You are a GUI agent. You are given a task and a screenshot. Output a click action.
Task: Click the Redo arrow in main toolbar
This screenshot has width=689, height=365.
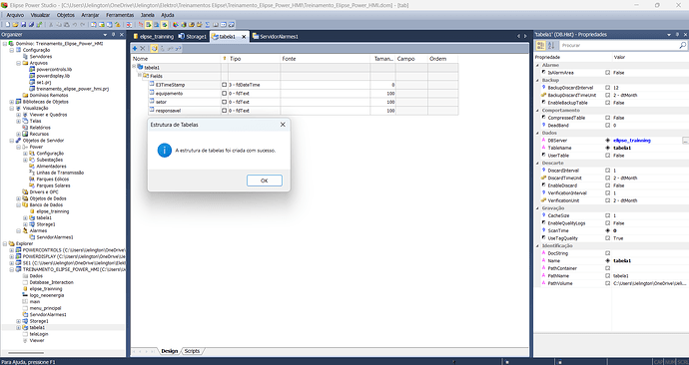[82, 25]
